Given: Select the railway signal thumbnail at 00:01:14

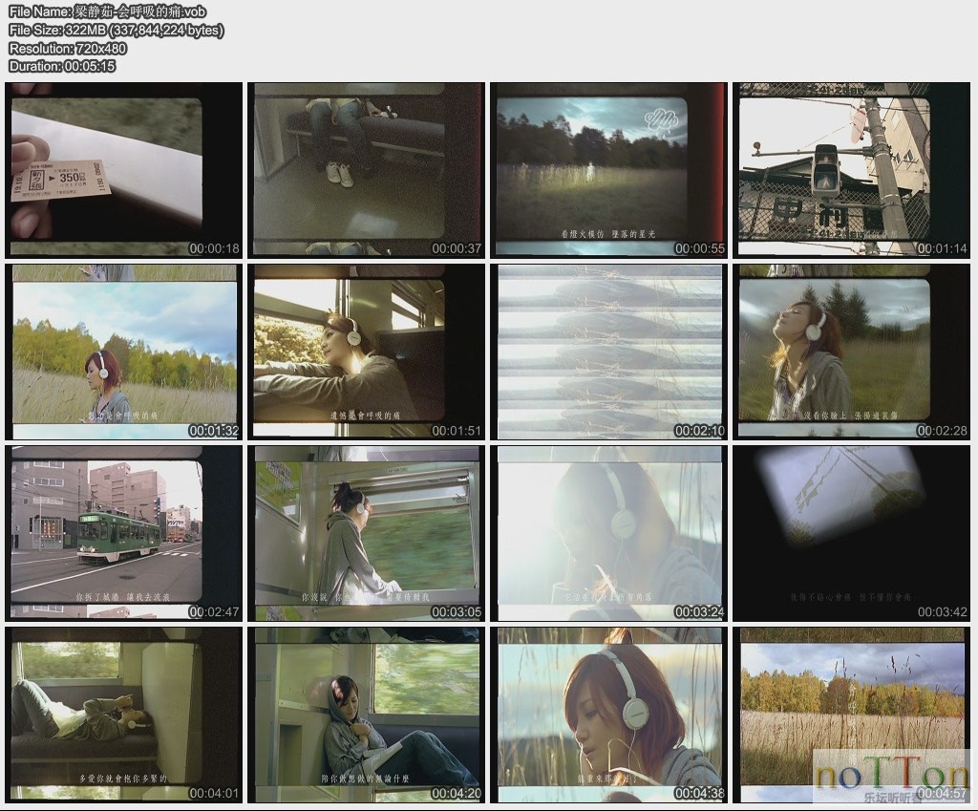Looking at the screenshot, I should coord(851,170).
